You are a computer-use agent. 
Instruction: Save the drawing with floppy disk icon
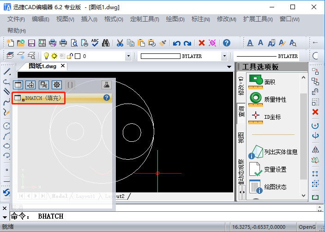[31, 43]
